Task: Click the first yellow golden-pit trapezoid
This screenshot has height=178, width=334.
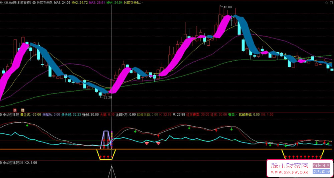Action: pos(106,155)
